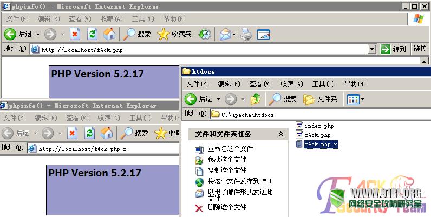Open Forward history dropdown in top IE window
Screen dimensions: 431x217
(62, 34)
